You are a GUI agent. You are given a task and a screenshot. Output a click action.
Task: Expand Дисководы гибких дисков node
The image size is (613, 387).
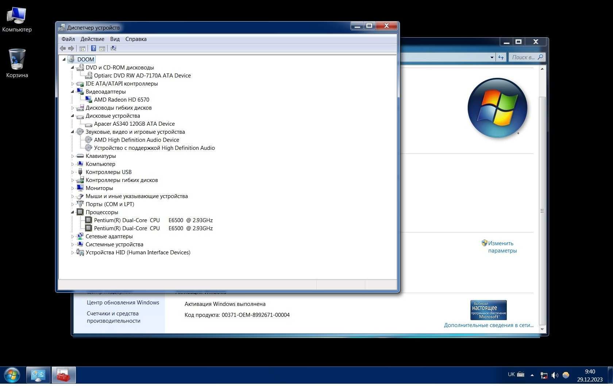(72, 107)
